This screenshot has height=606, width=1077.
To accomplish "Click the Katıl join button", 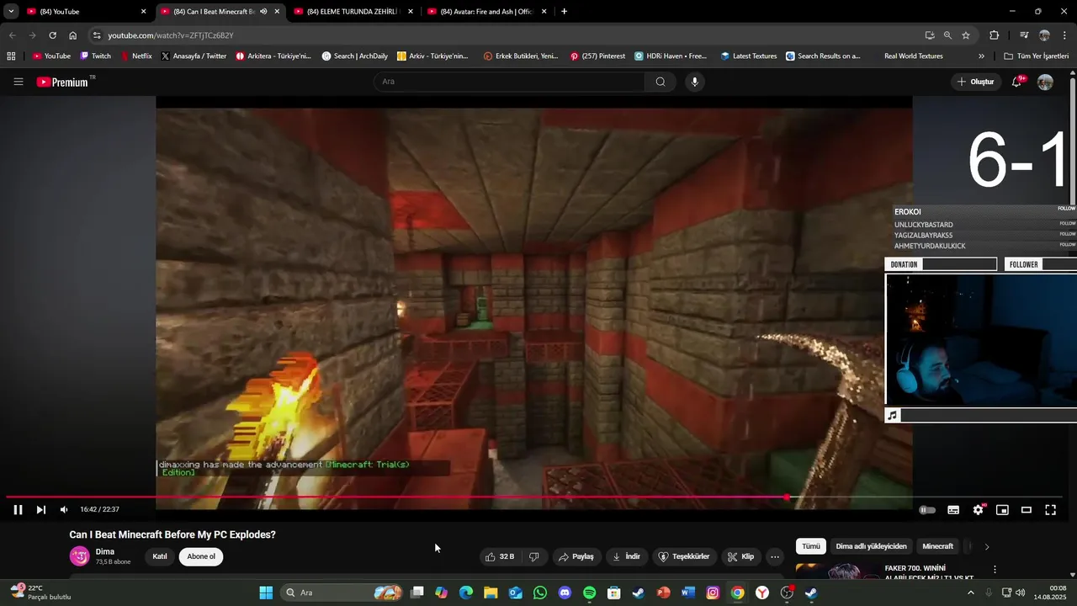I will tap(159, 556).
